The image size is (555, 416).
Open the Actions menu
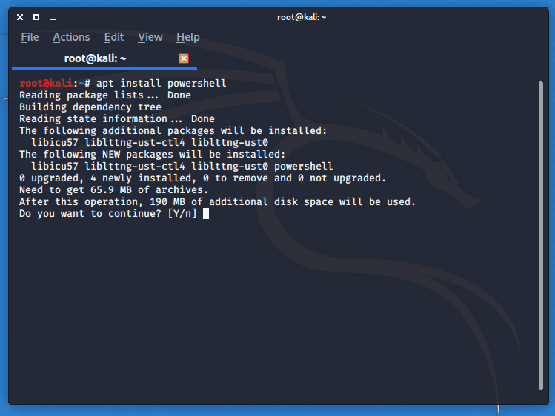click(x=71, y=37)
